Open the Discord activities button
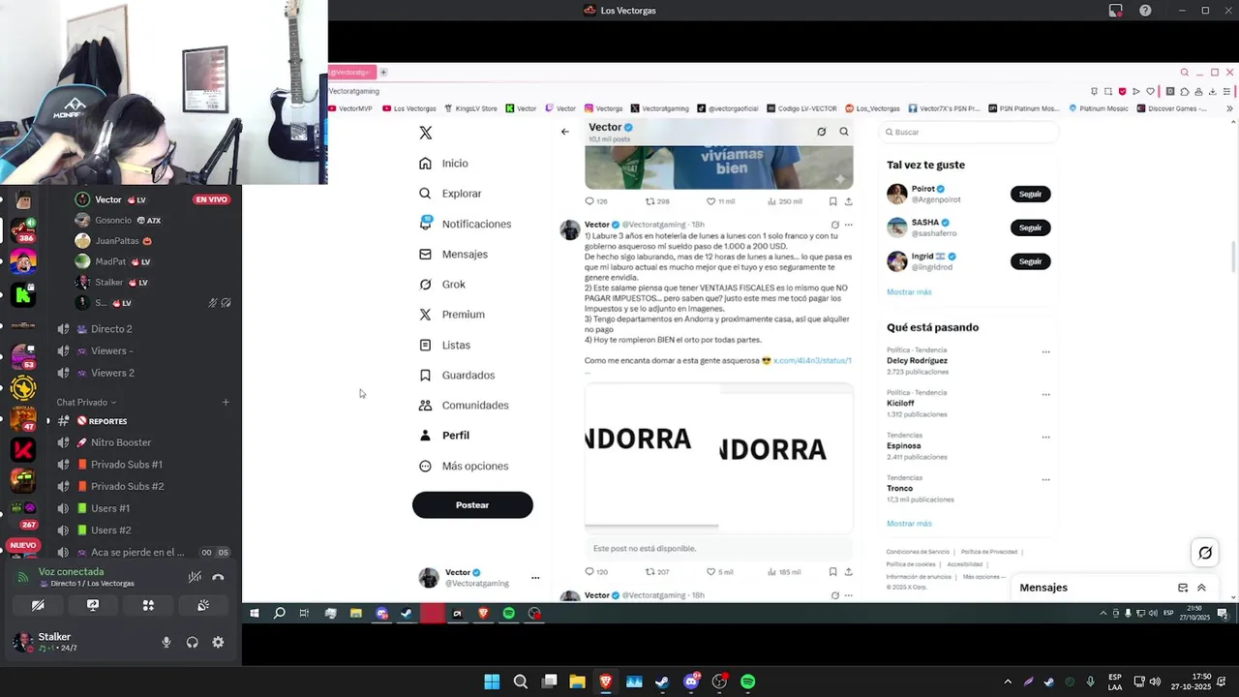 pos(148,605)
